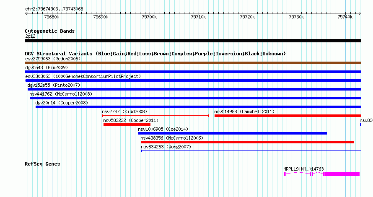The height and width of the screenshot is (197, 373).
Task: Click the 2p12 band label
Action: pyautogui.click(x=30, y=36)
